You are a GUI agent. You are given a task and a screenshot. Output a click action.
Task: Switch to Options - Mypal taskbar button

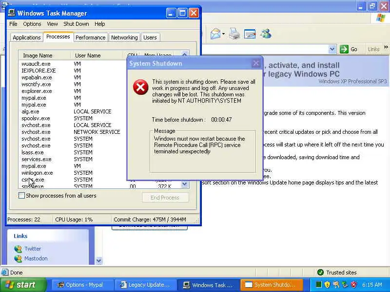coord(82,285)
